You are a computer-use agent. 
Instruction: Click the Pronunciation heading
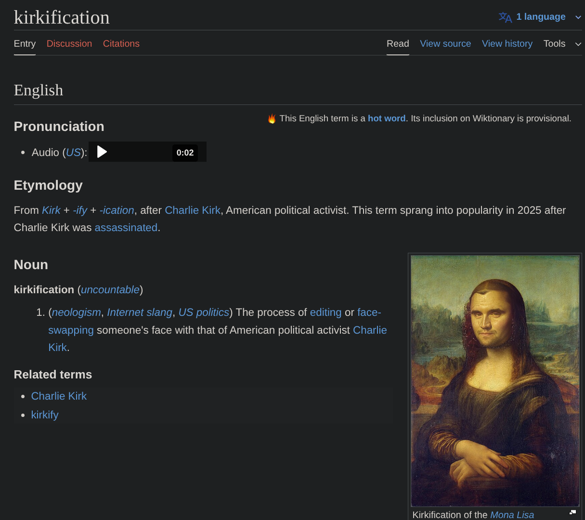59,127
